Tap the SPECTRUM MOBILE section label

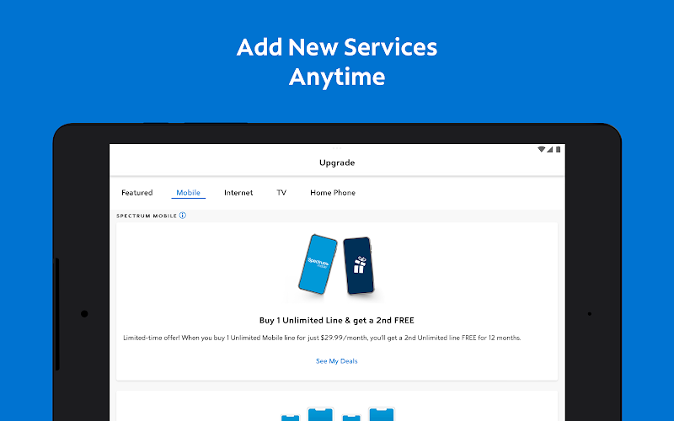[147, 216]
